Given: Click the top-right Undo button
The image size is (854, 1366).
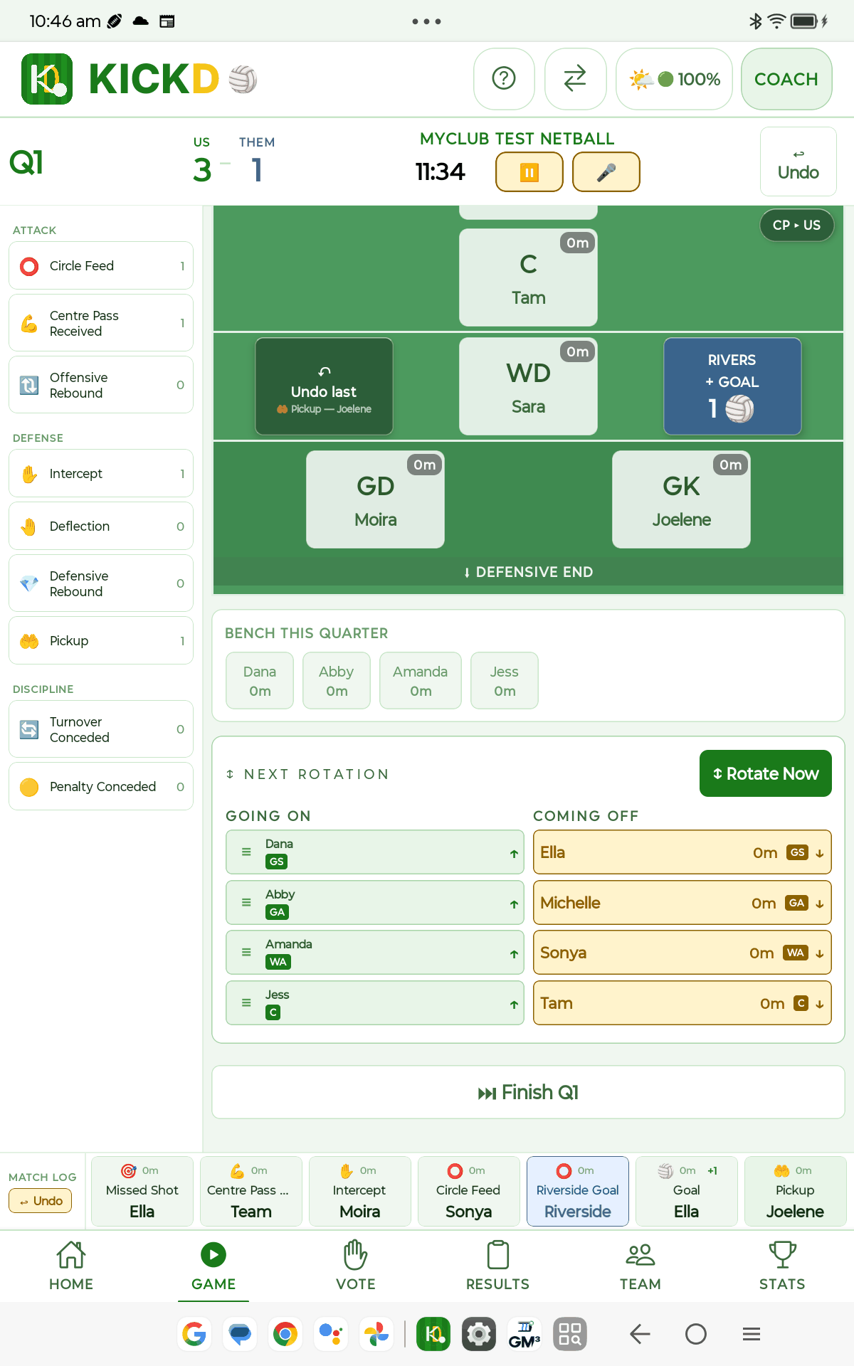Looking at the screenshot, I should tap(798, 162).
